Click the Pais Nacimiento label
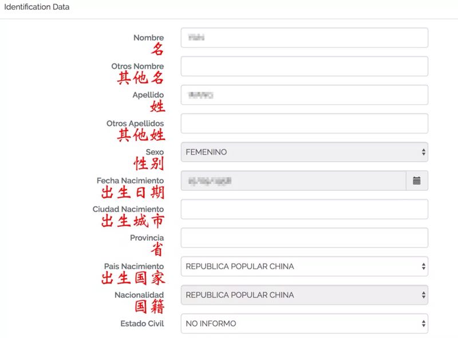The width and height of the screenshot is (458, 338). (134, 266)
